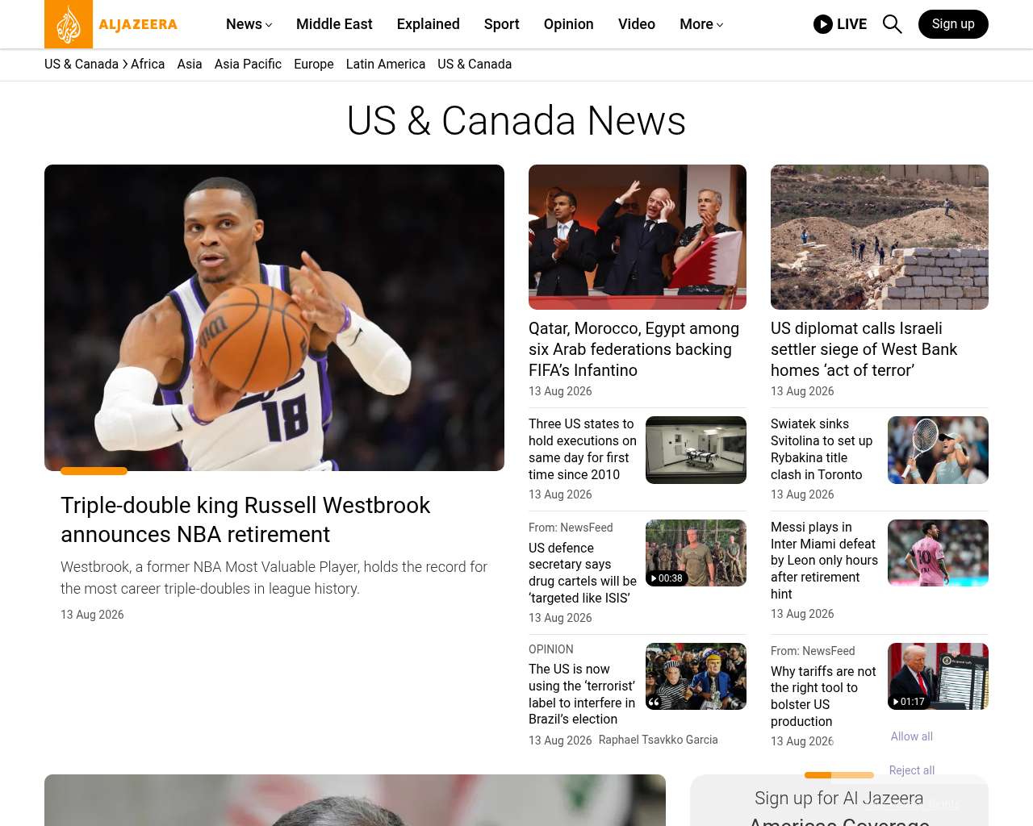Click the Al Jazeera logo
Viewport: 1033px width, 826px height.
coord(111,24)
